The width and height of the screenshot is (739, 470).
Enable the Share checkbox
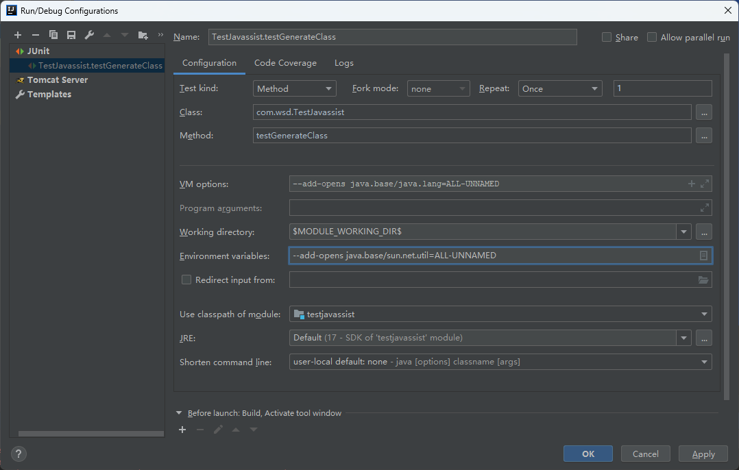[607, 37]
